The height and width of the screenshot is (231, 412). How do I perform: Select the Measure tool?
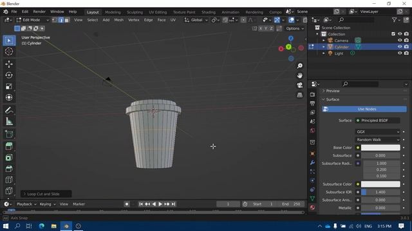click(9, 121)
